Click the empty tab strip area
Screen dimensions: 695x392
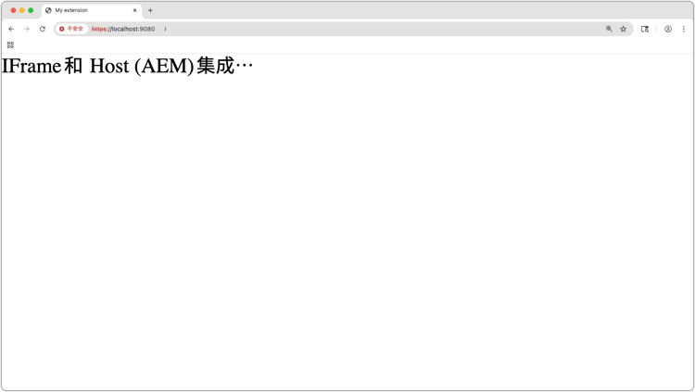[421, 10]
